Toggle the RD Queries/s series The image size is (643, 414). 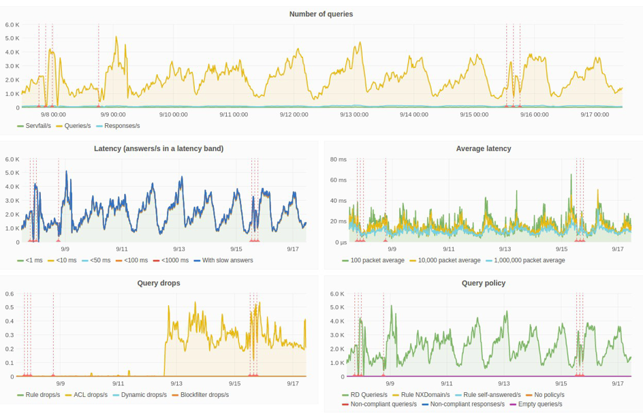pos(368,395)
